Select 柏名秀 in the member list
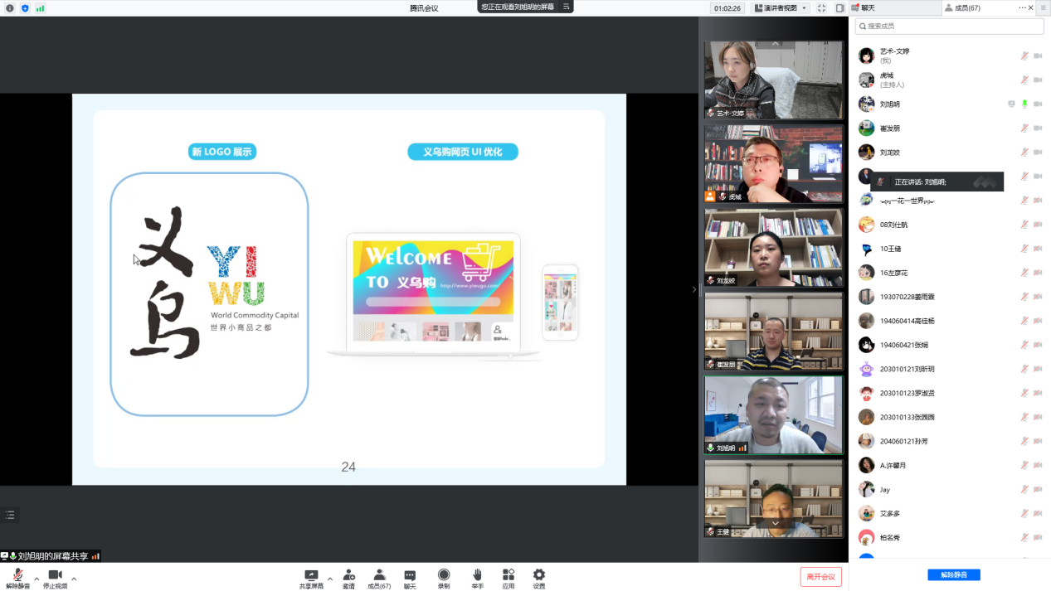The height and width of the screenshot is (591, 1051). pos(950,537)
